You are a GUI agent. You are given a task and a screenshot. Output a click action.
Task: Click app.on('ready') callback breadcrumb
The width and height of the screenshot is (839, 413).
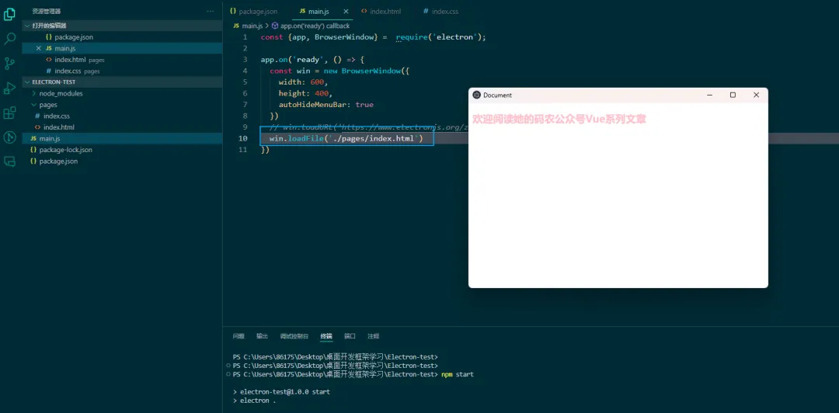pos(315,26)
